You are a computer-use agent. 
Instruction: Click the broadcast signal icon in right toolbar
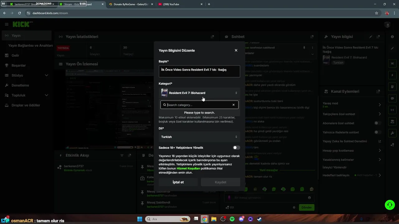[392, 110]
